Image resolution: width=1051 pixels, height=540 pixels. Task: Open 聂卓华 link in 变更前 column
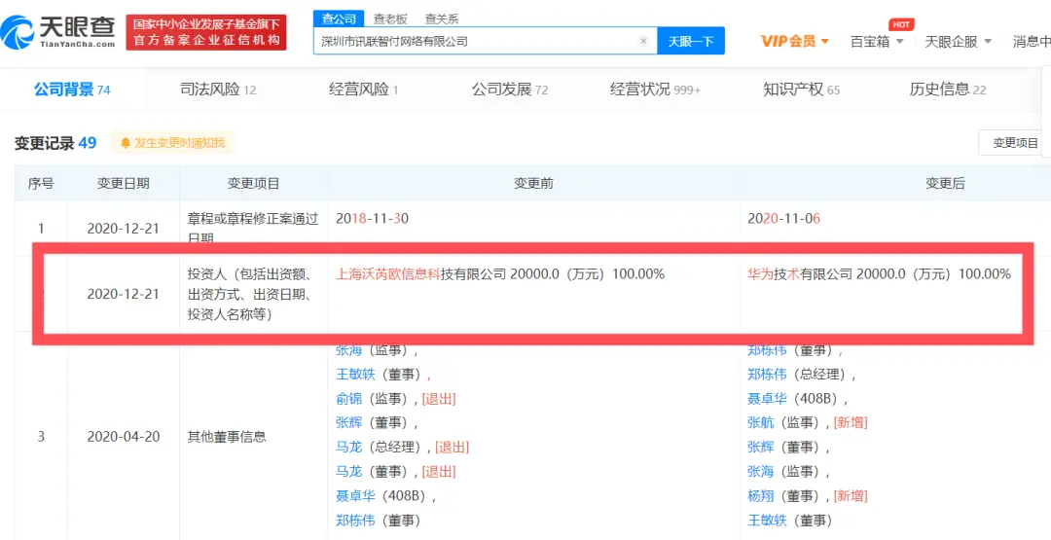pyautogui.click(x=355, y=496)
